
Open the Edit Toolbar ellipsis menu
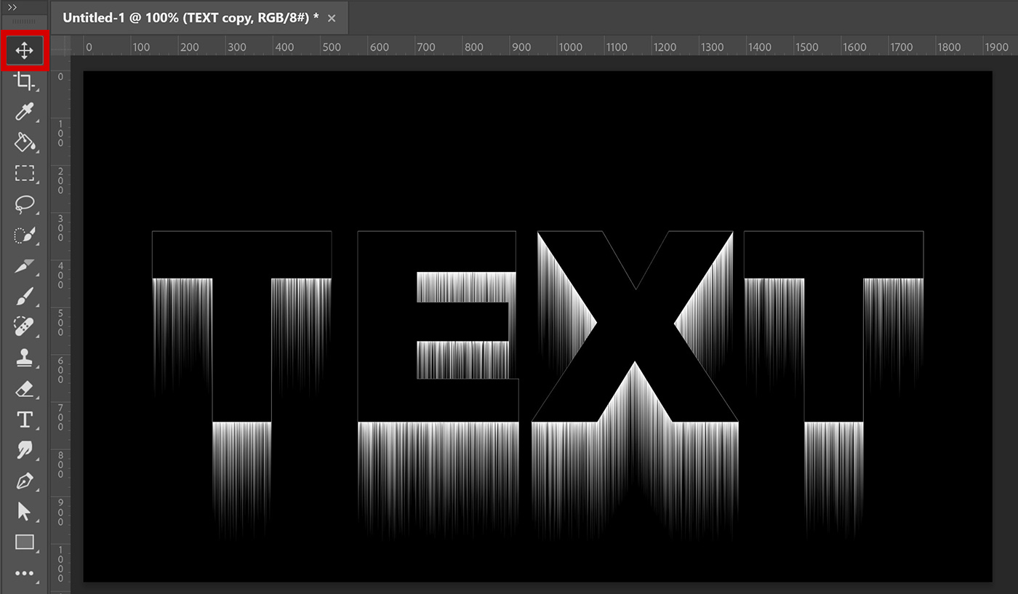pyautogui.click(x=24, y=574)
